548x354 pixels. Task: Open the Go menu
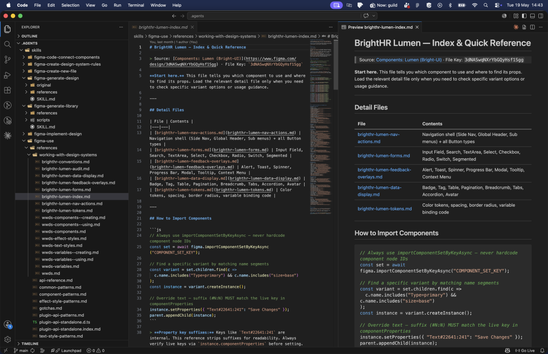[x=105, y=5]
